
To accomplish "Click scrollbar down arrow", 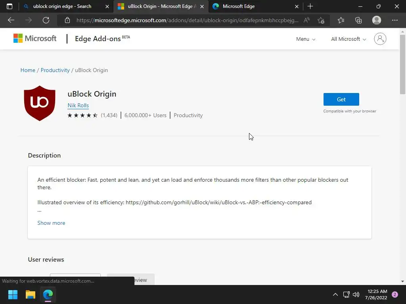I will coord(403,281).
